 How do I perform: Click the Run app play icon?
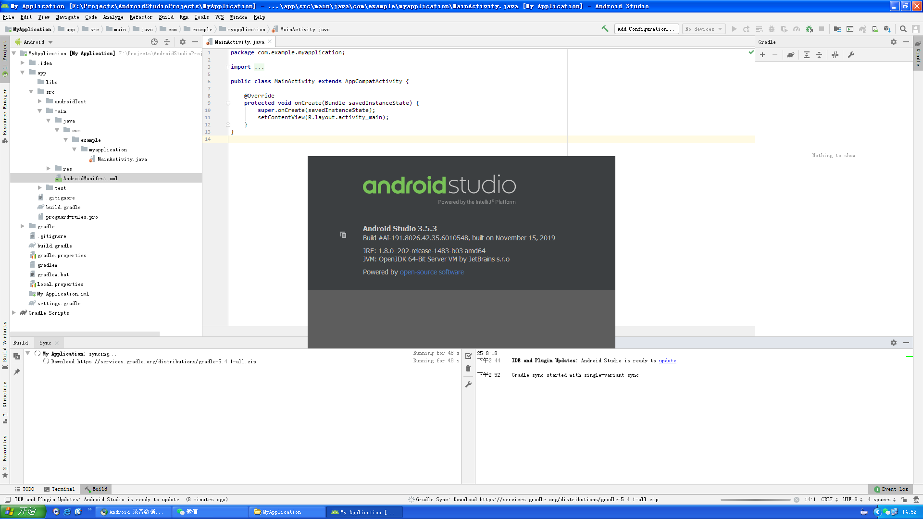734,29
